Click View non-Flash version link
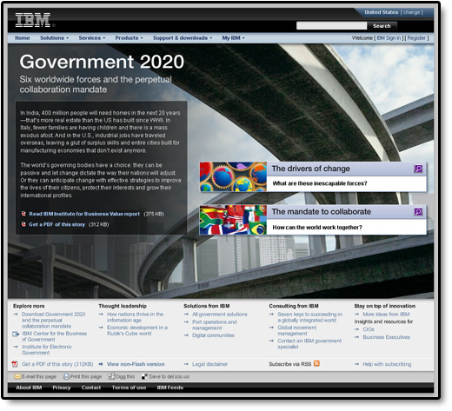 [136, 364]
